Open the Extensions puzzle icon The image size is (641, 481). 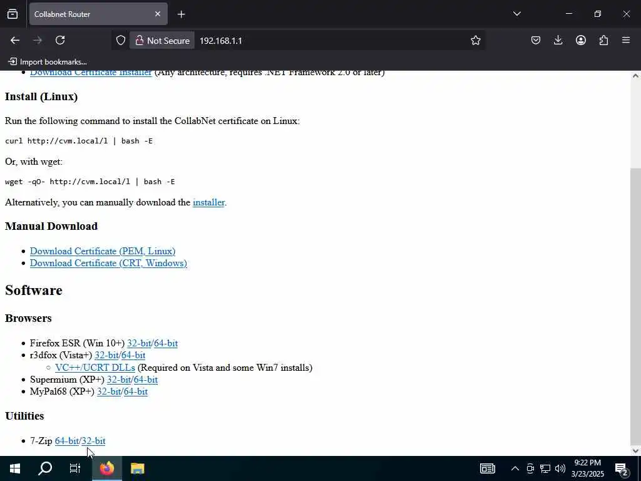click(x=603, y=40)
